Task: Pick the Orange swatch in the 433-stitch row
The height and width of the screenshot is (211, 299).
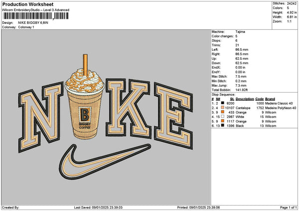Action: (223, 112)
